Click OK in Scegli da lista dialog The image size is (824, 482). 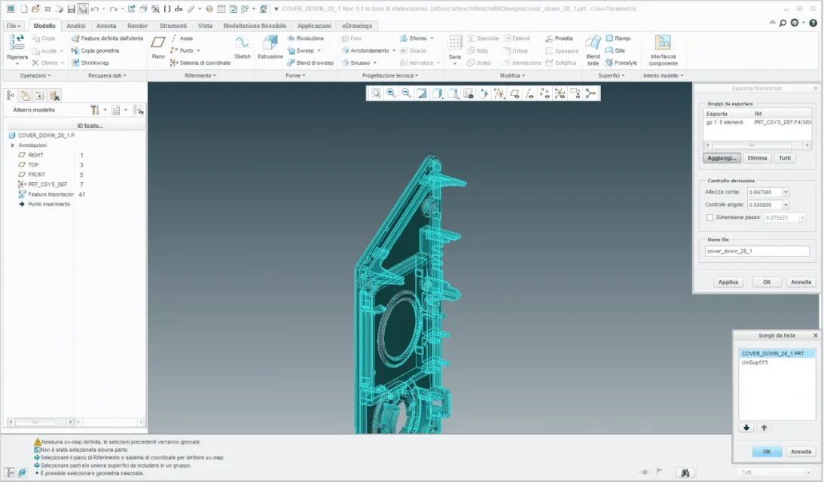pyautogui.click(x=767, y=452)
